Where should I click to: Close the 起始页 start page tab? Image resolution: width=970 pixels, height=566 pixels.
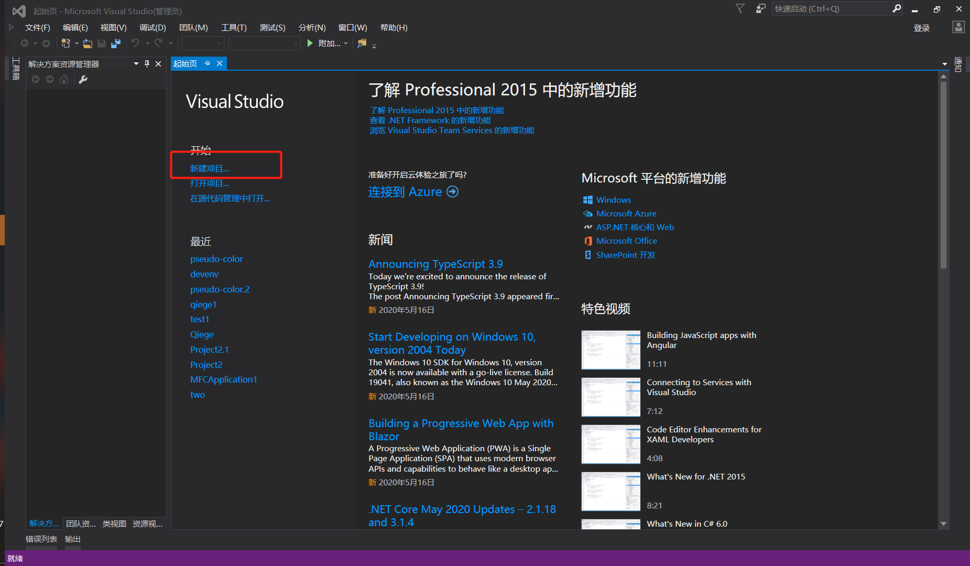pyautogui.click(x=220, y=63)
